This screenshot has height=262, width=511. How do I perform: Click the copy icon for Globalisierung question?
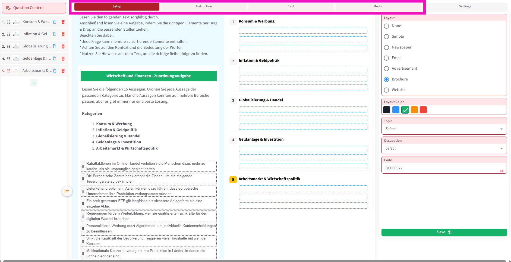(x=55, y=46)
